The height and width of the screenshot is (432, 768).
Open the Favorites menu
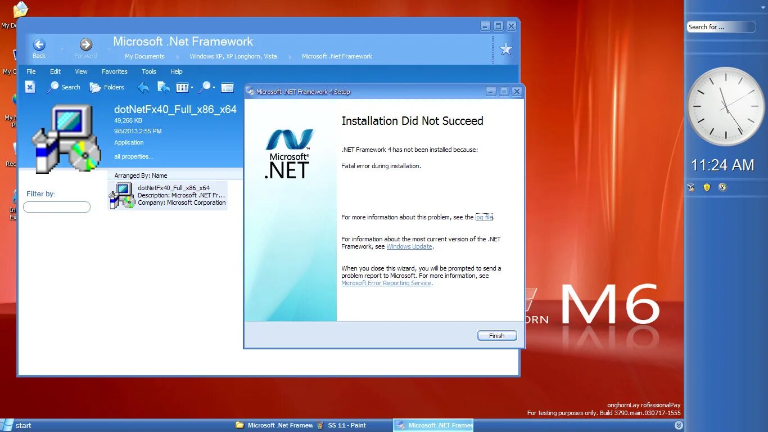[115, 71]
